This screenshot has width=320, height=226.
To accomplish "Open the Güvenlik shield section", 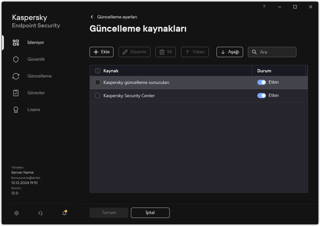I will coord(34,59).
